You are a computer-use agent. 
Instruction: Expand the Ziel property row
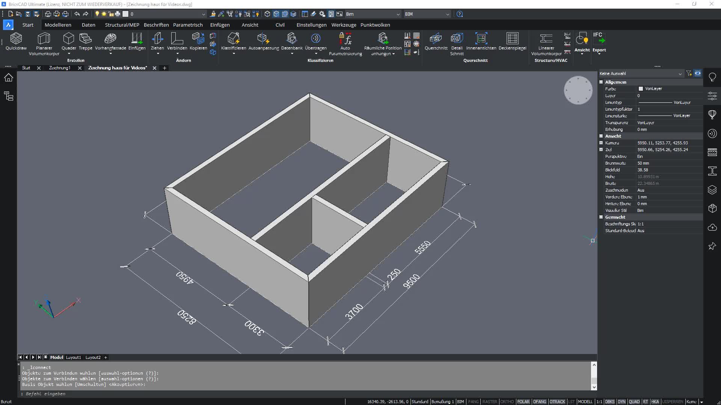tap(601, 150)
